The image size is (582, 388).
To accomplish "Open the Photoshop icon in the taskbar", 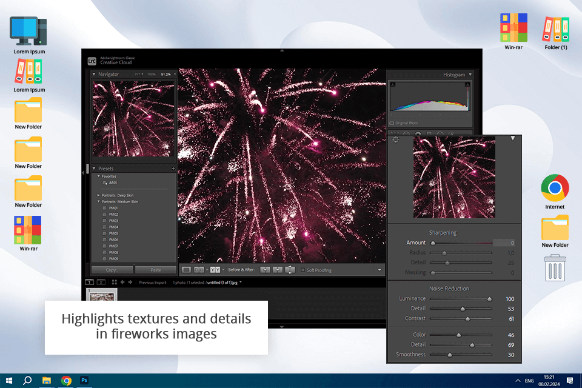I will coord(84,380).
